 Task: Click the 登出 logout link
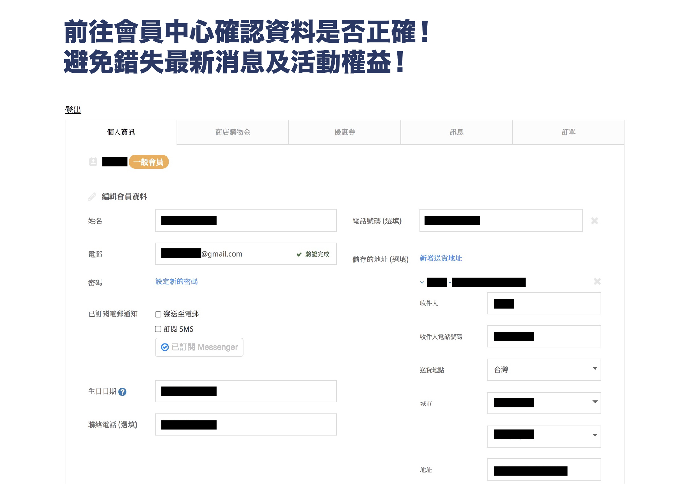[x=73, y=110]
